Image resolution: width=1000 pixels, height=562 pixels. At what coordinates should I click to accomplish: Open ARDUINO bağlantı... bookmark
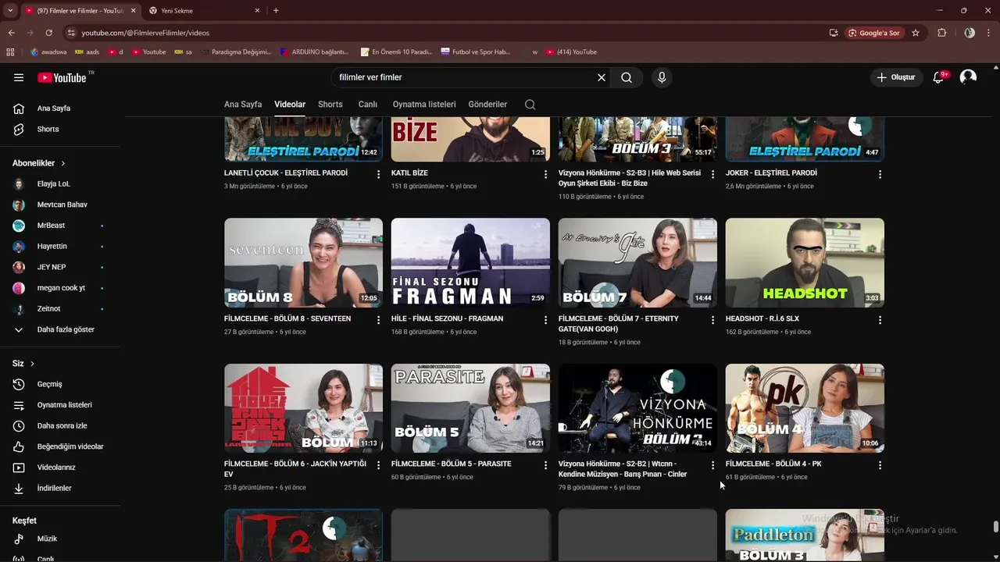pyautogui.click(x=312, y=52)
